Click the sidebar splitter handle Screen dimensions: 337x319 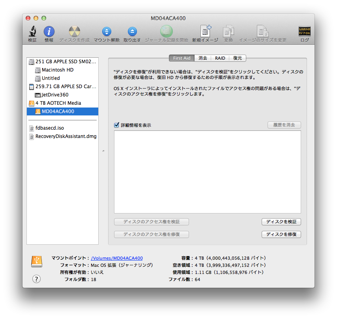coord(103,151)
